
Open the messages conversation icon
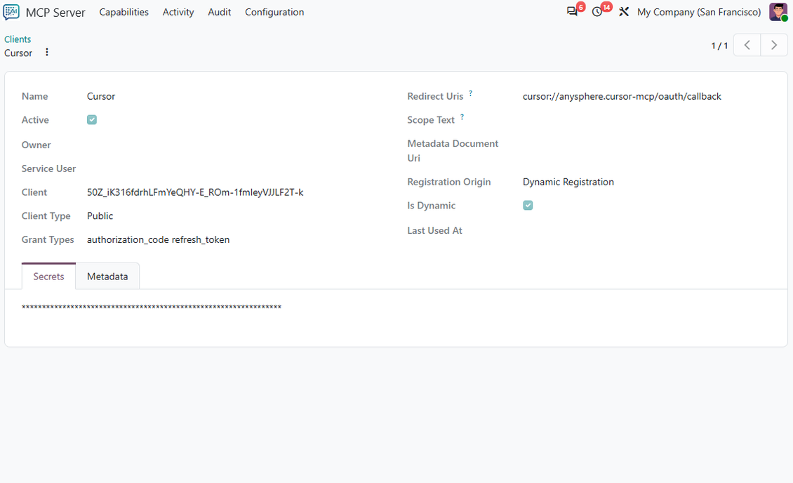click(572, 12)
